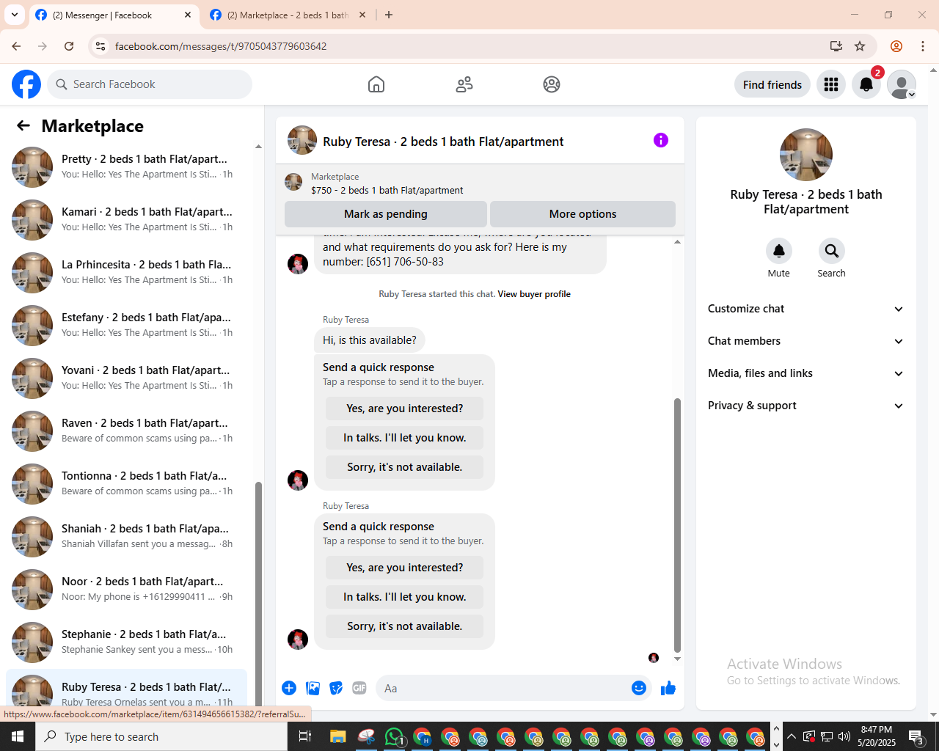Open Yovani's conversation in the list
Viewport: 939px width, 751px height.
point(126,378)
